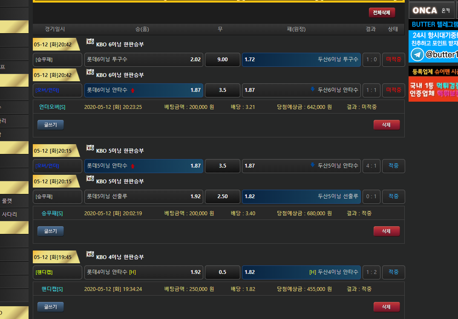Click the KBO icon above the 롯데5이닝 선출루 row
The image size is (458, 319).
click(90, 178)
